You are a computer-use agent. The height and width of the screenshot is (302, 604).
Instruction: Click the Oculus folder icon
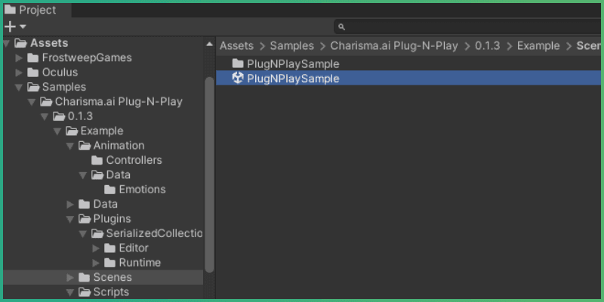pyautogui.click(x=32, y=72)
